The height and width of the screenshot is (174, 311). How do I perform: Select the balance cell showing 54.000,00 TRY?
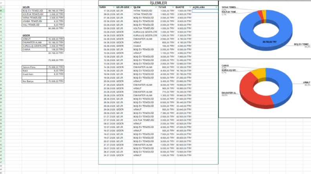[184, 134]
